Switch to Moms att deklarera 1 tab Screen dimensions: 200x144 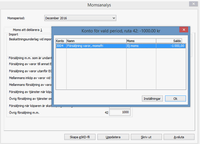(28, 30)
